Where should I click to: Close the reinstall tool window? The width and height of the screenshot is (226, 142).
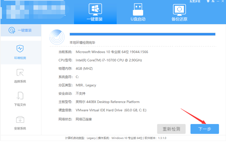(x=223, y=1)
